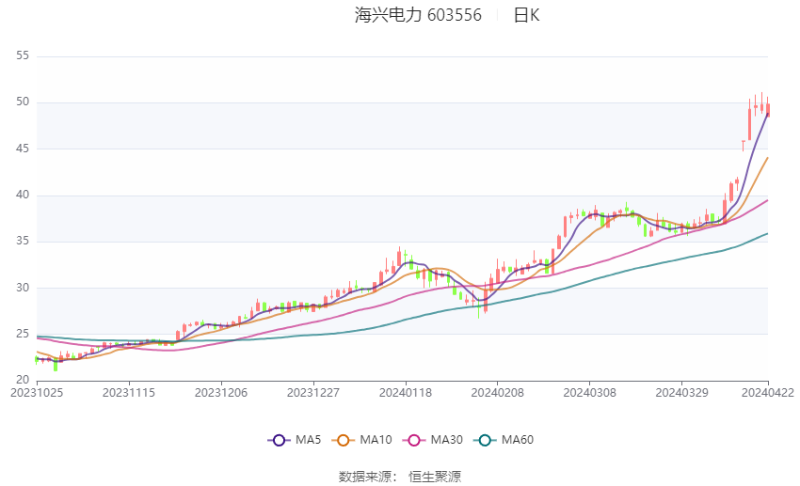This screenshot has height=486, width=800.
Task: Click the purple MA5 legend circle marker
Action: (x=278, y=440)
